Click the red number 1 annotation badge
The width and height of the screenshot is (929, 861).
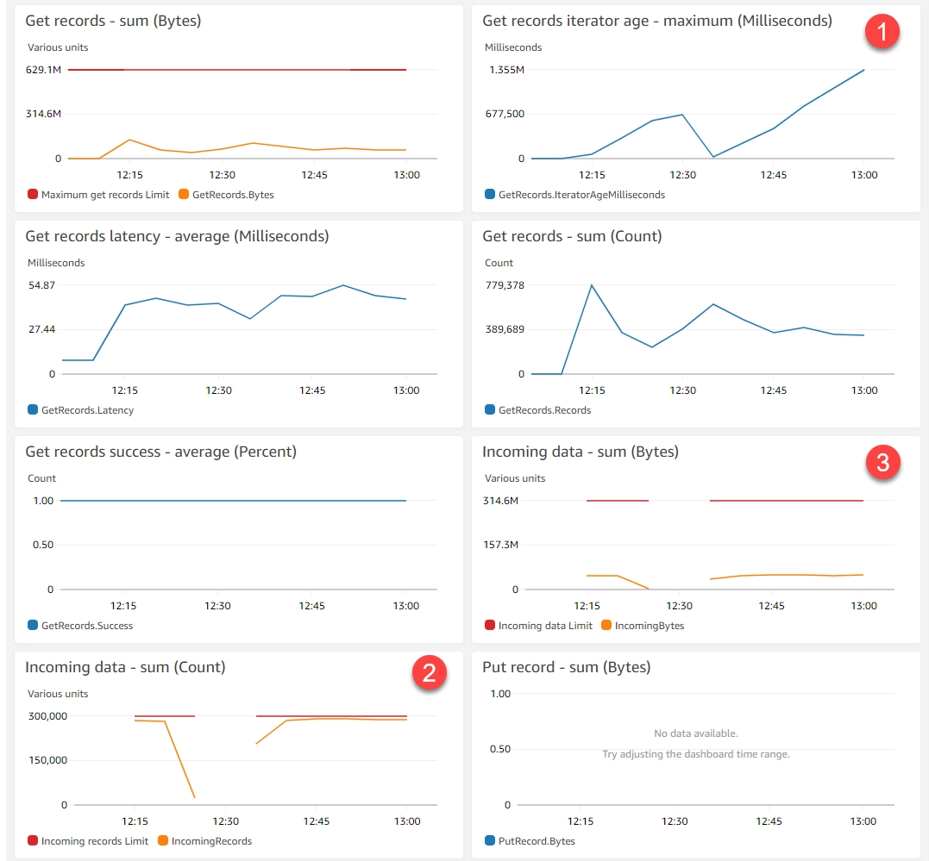pyautogui.click(x=882, y=33)
